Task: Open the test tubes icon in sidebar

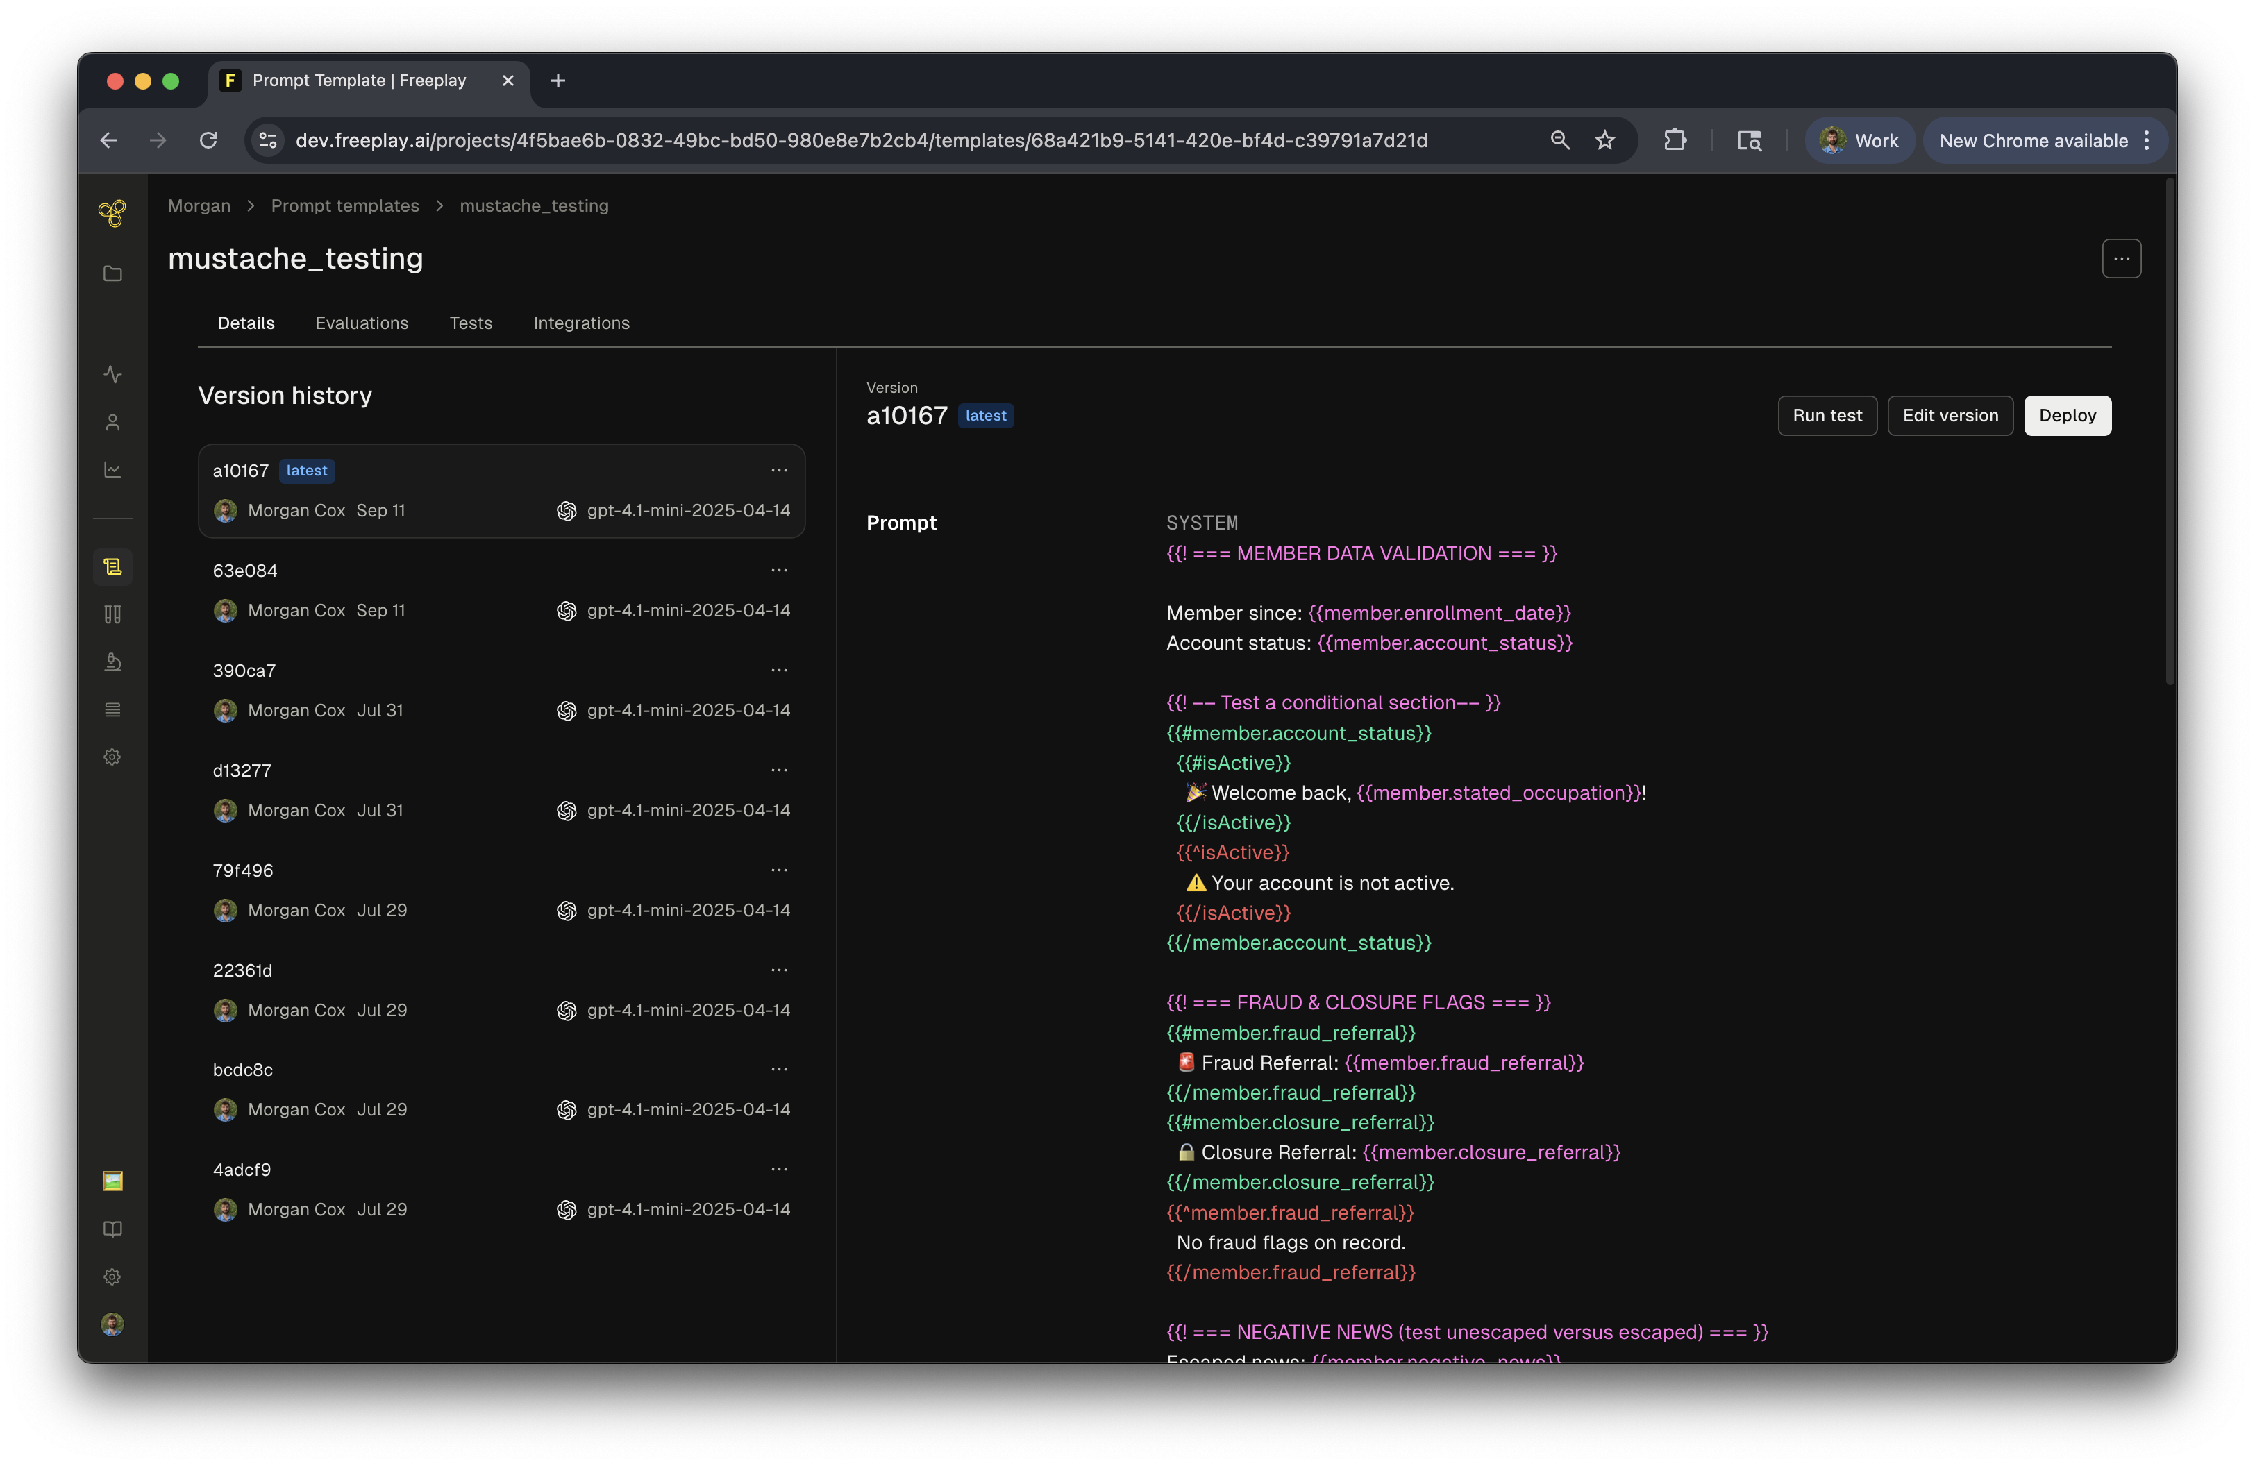Action: 112,614
